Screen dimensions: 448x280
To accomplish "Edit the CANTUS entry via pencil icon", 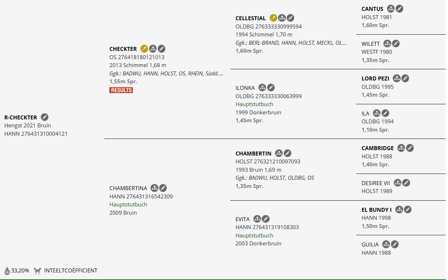I will tap(399, 9).
